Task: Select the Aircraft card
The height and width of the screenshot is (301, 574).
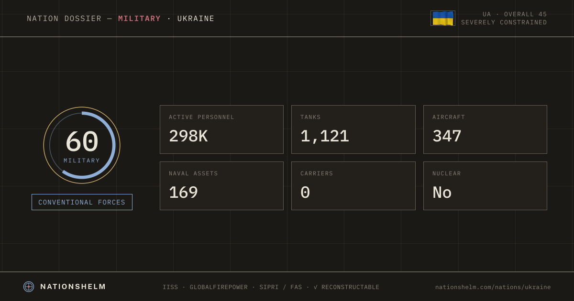Action: tap(485, 129)
